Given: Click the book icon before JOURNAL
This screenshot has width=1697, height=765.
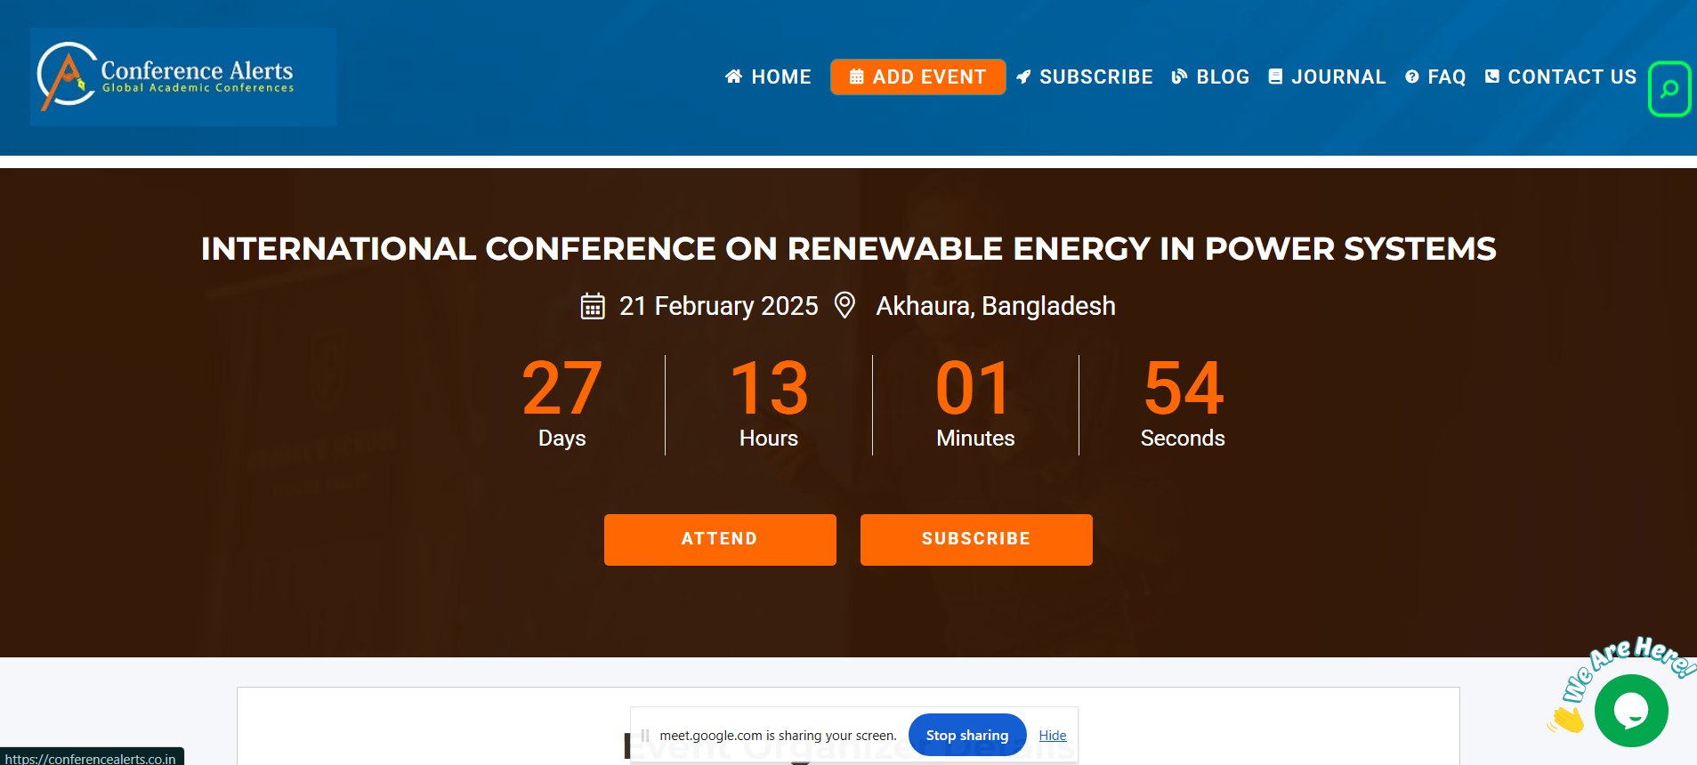Looking at the screenshot, I should tap(1275, 76).
